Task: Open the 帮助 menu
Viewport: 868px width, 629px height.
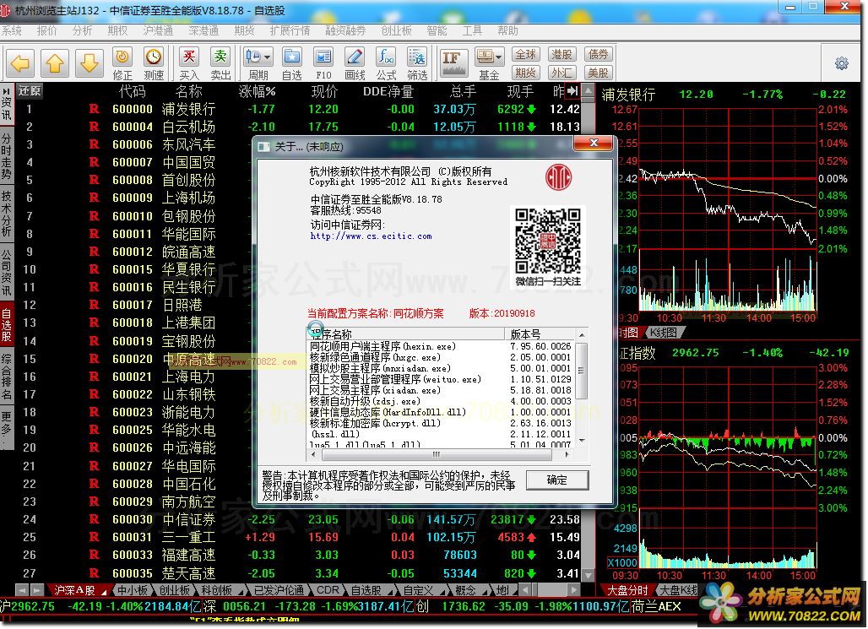Action: click(507, 31)
